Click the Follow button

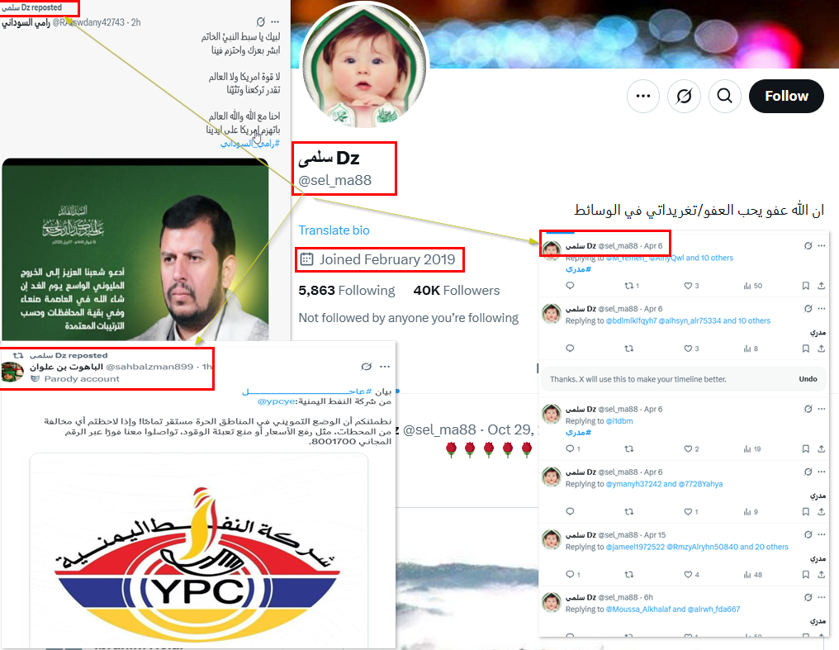[786, 97]
